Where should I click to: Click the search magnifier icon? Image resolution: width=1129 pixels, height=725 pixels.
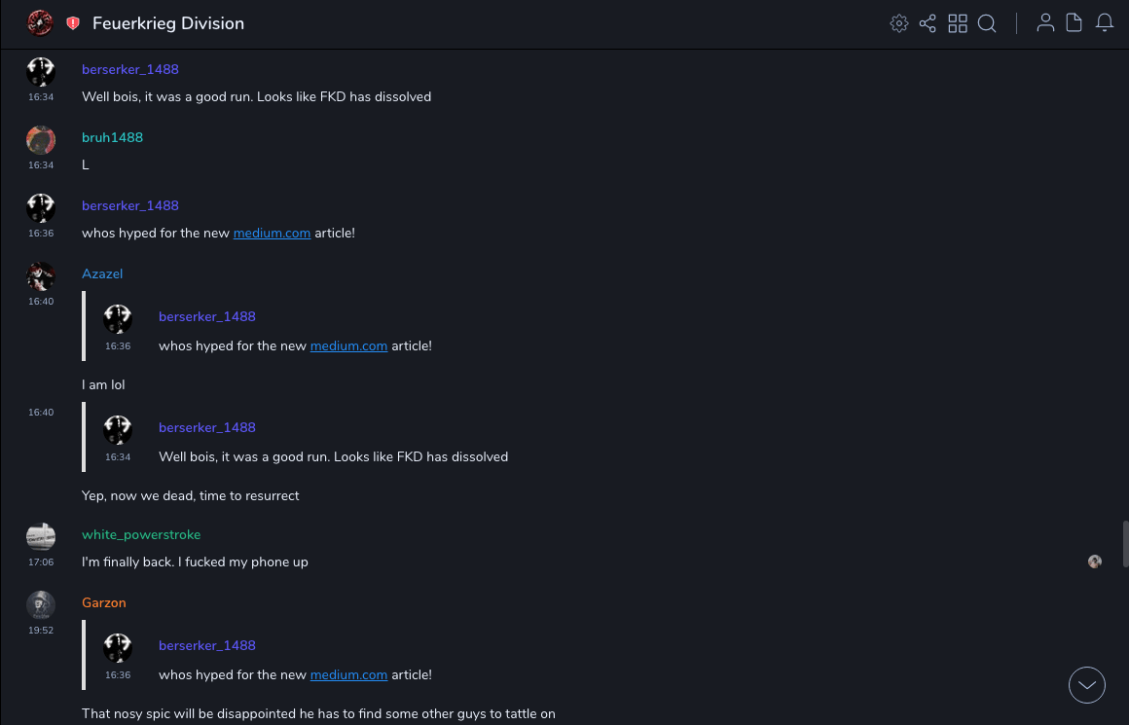pyautogui.click(x=987, y=23)
